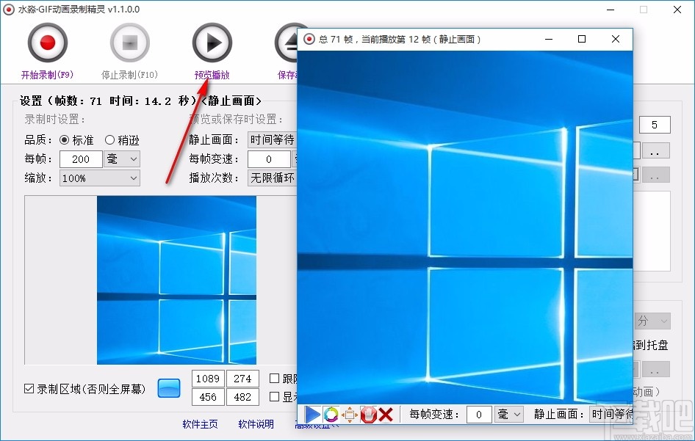The height and width of the screenshot is (441, 695).
Task: Click the partly hidden Save (保存) icon
Action: tap(286, 43)
